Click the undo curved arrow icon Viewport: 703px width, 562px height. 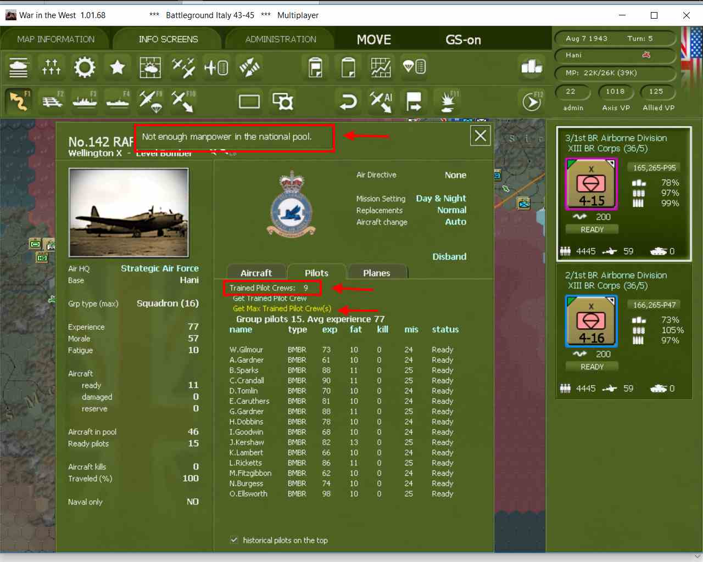(x=348, y=101)
